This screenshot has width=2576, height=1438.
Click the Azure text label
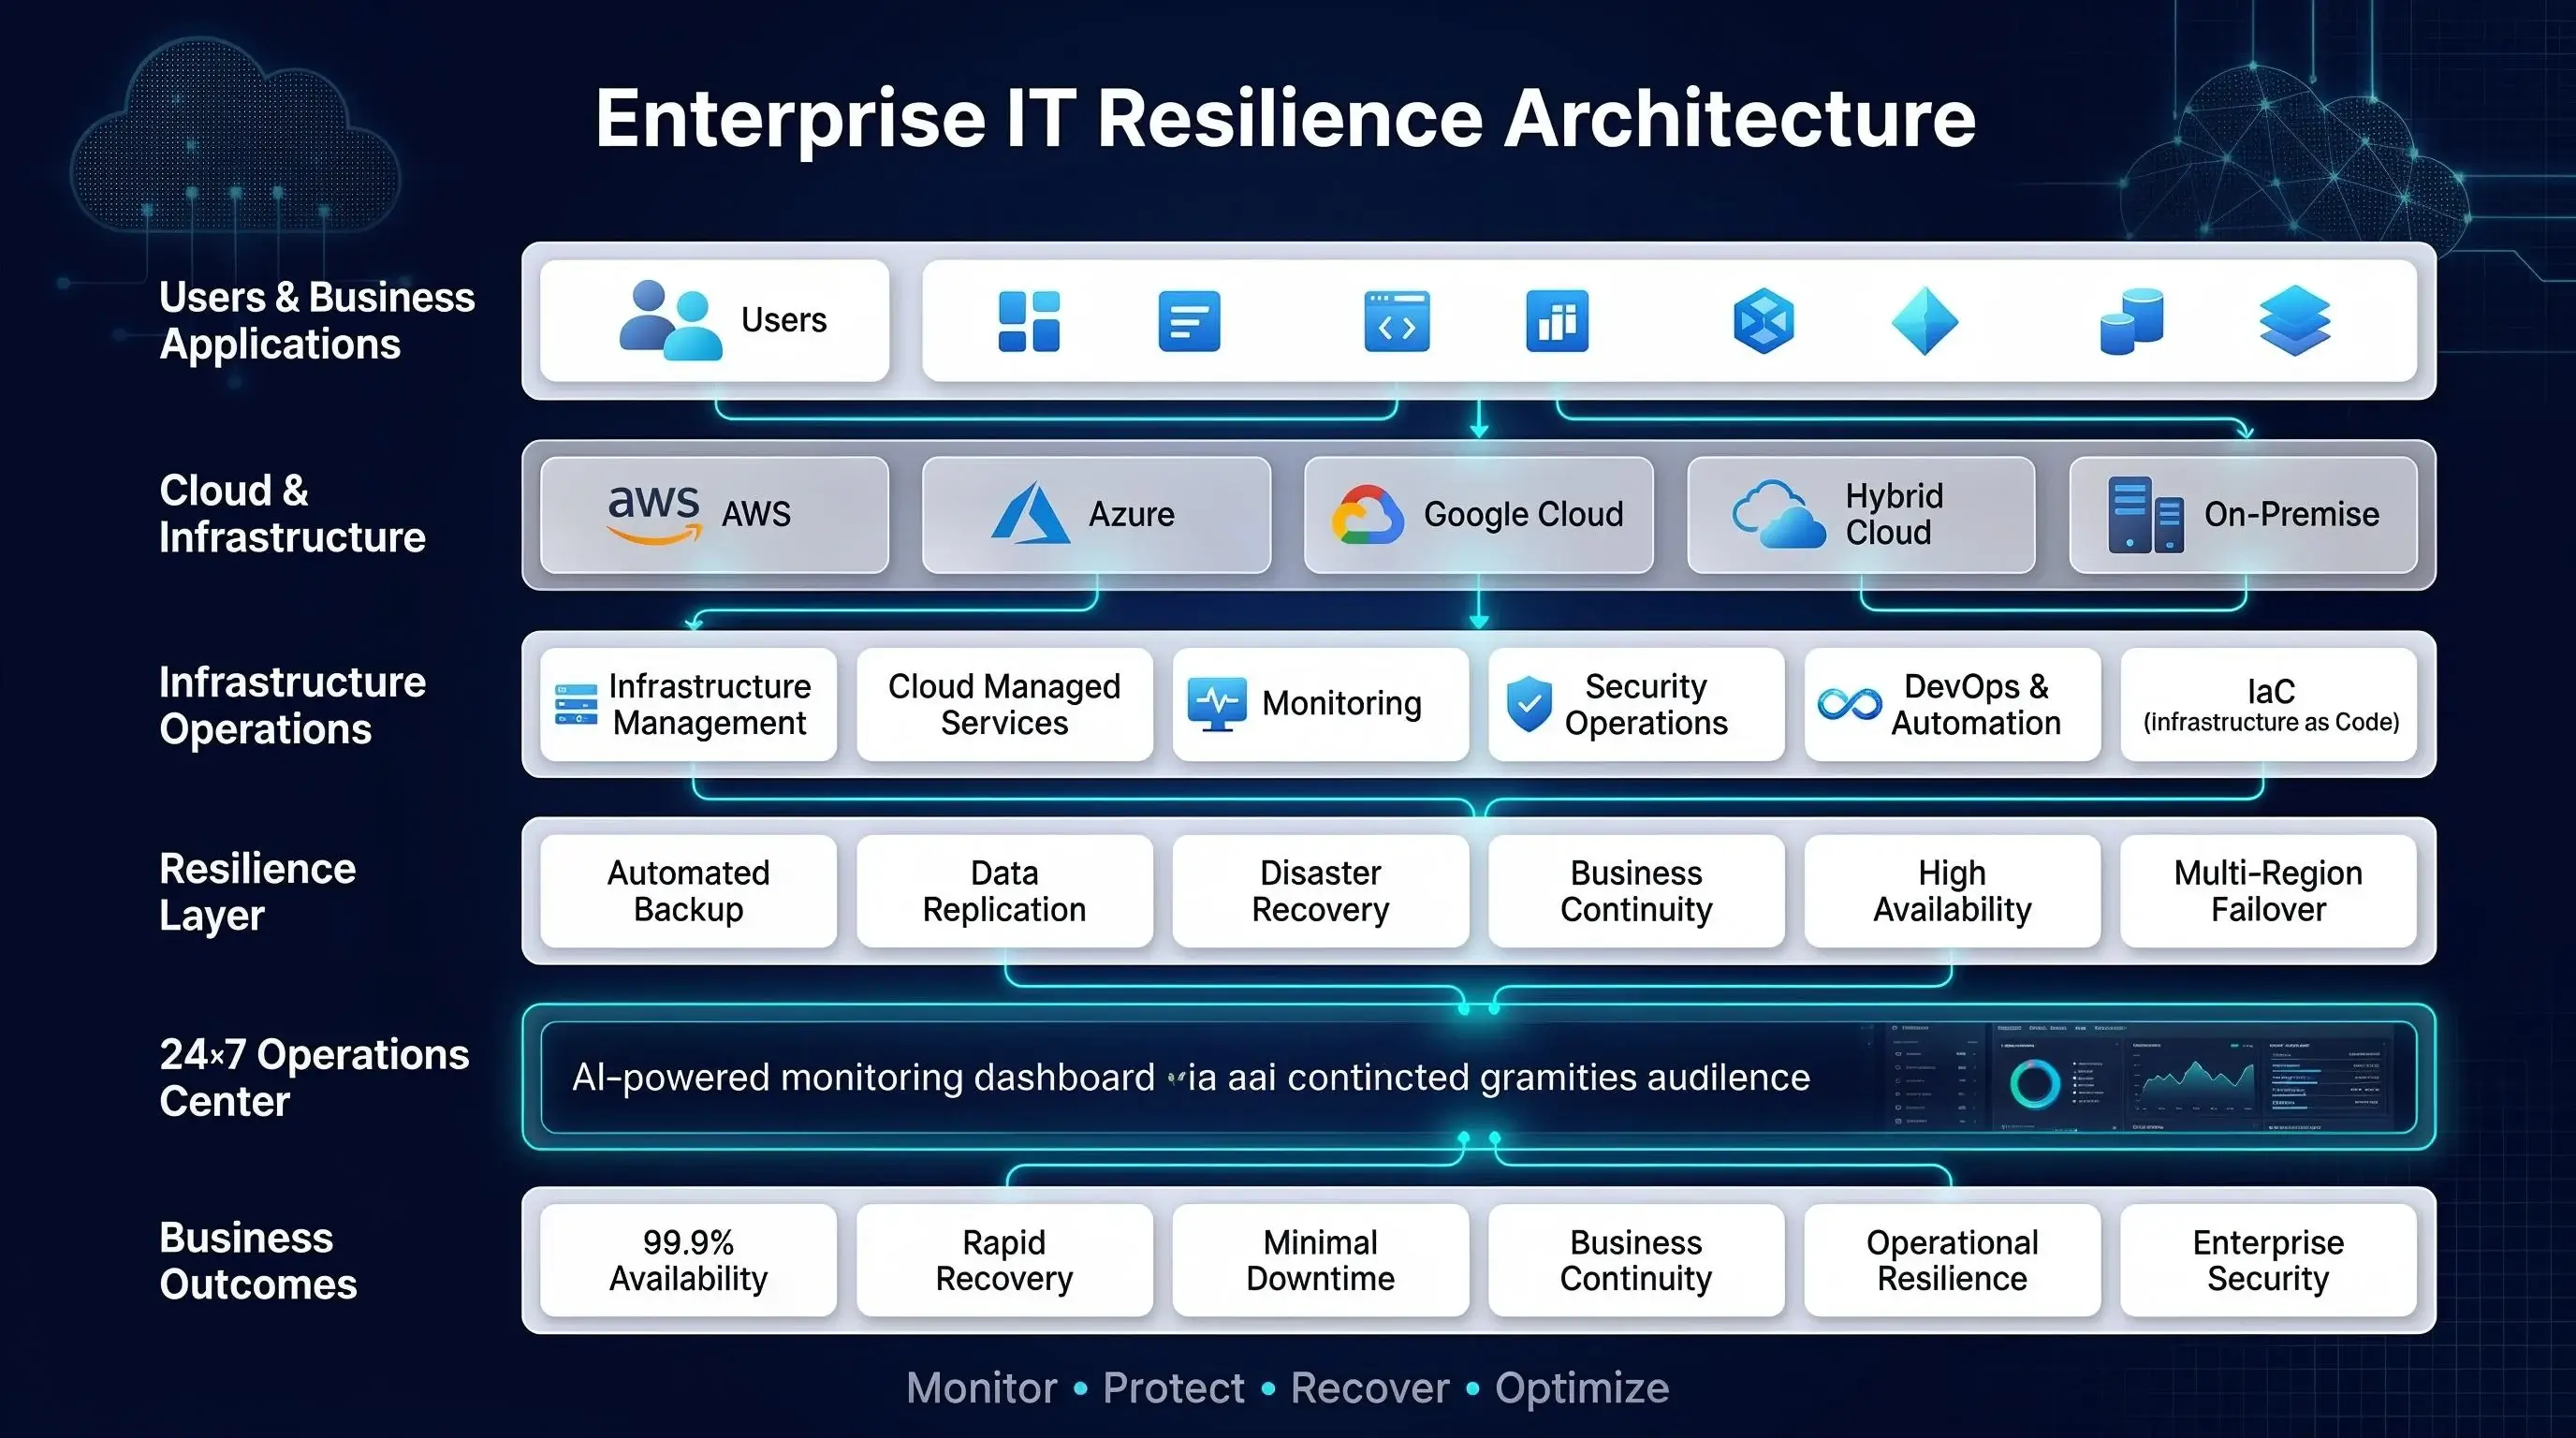[x=1131, y=514]
